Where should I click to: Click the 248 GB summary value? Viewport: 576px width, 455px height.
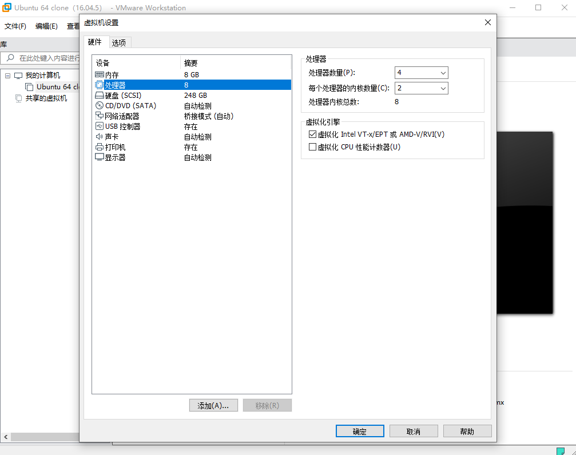coord(196,96)
